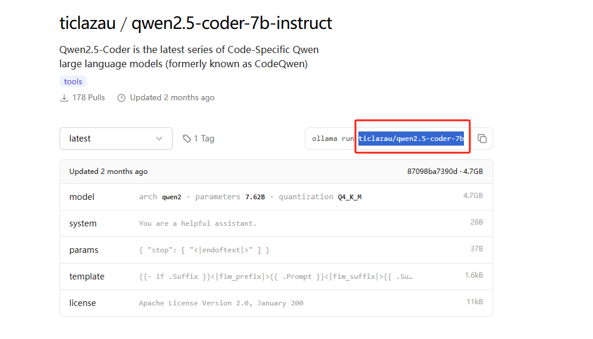
Task: Click the 1 Tag link text
Action: [x=204, y=139]
